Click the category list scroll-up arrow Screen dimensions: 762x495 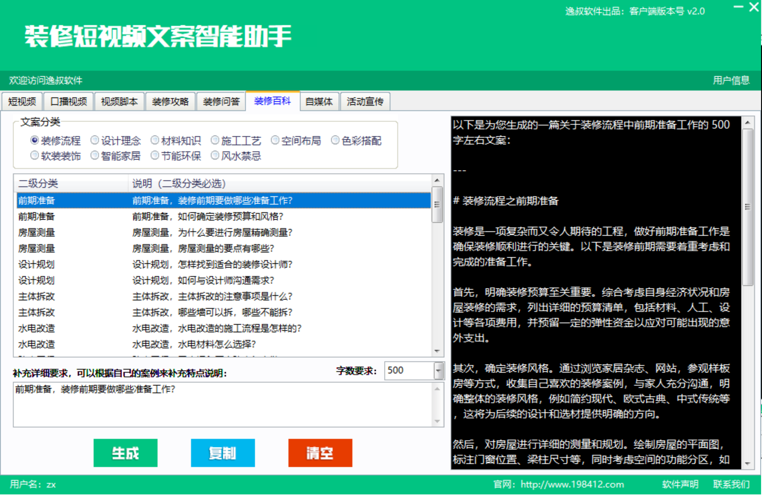[x=437, y=180]
